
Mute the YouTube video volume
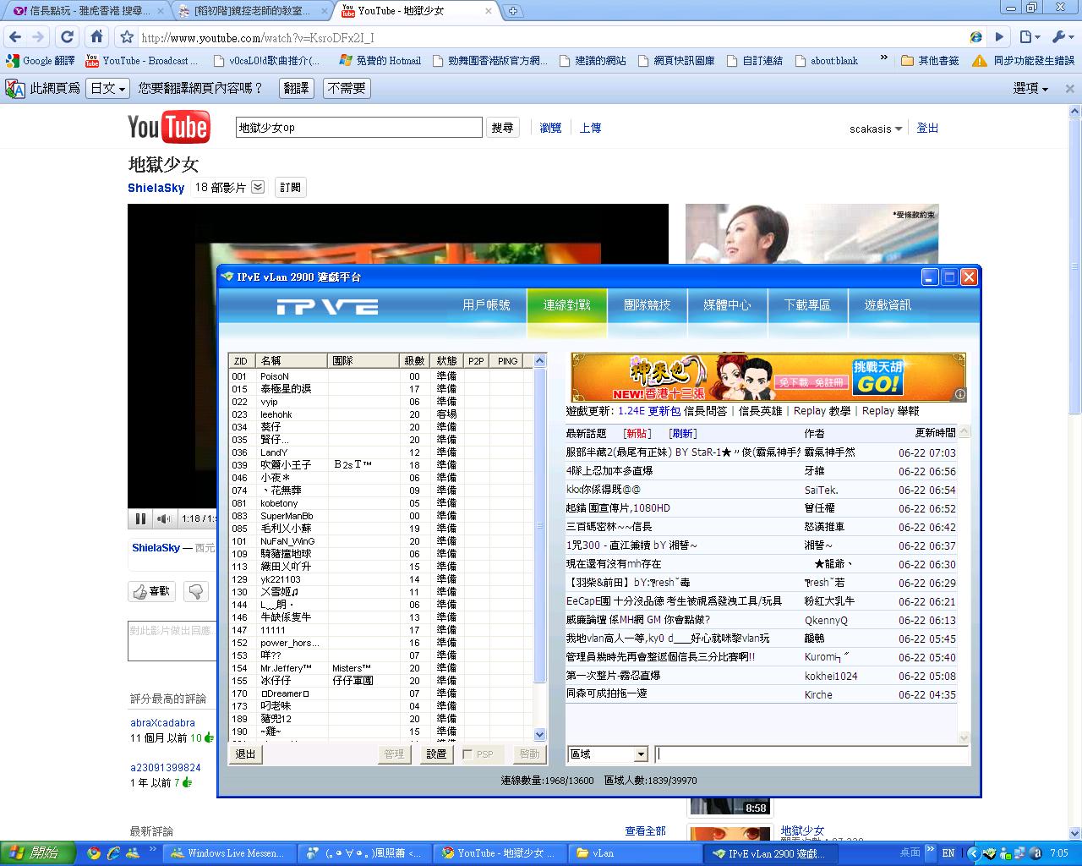(164, 518)
